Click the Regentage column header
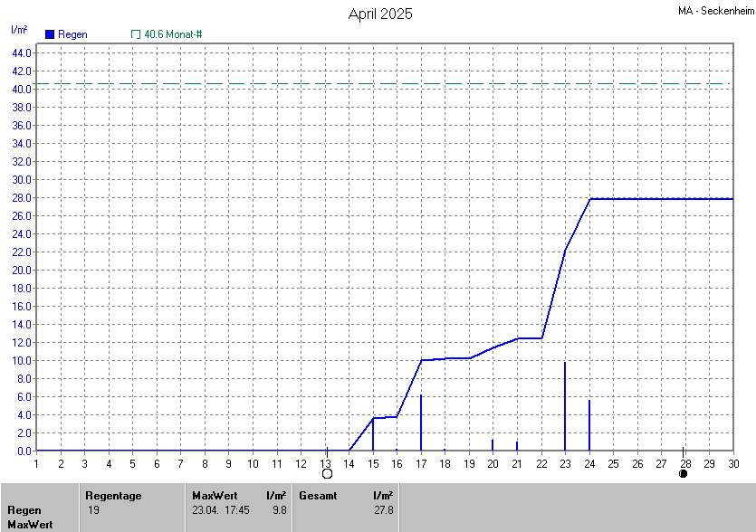 [x=113, y=496]
